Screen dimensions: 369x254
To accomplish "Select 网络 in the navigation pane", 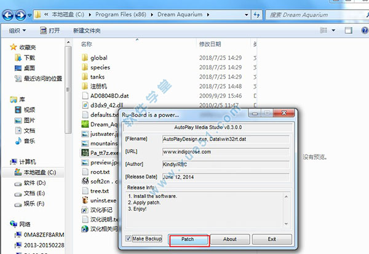I will (20, 224).
